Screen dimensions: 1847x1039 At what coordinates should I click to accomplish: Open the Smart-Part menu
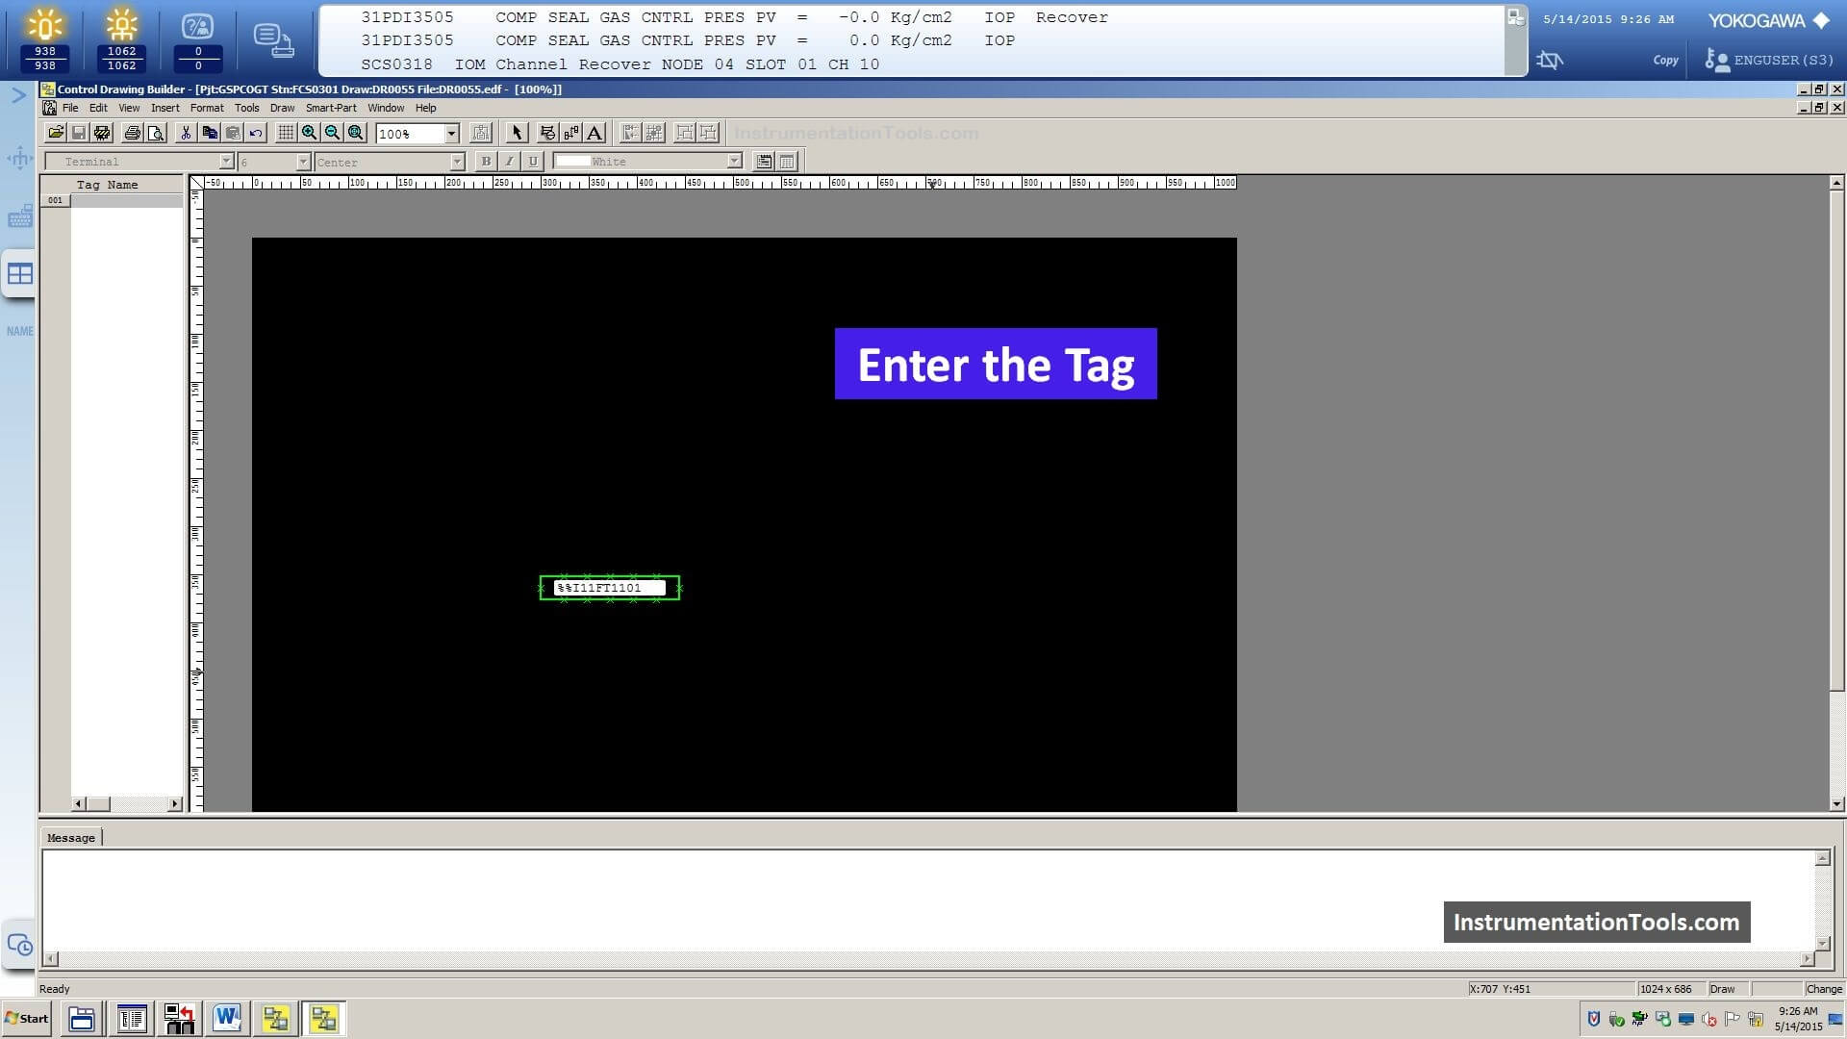point(331,107)
